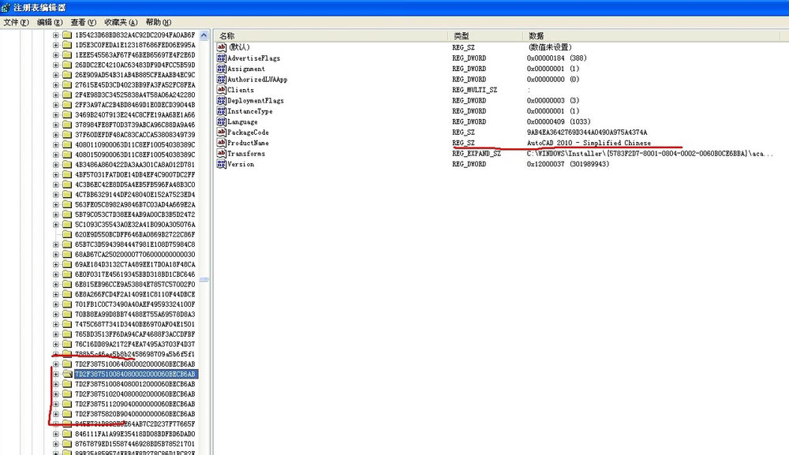Select the PackageCode value name
This screenshot has height=455, width=789.
point(248,132)
